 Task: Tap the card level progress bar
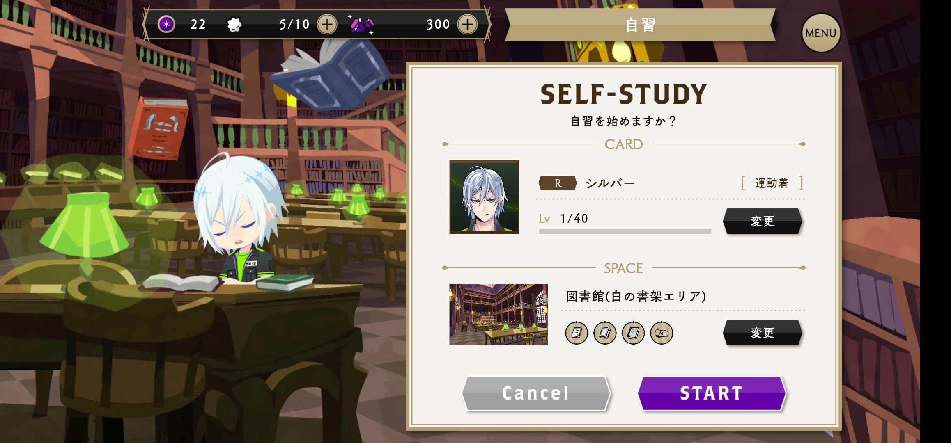click(x=625, y=231)
